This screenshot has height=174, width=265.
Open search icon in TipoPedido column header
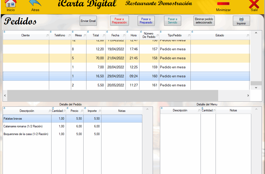pyautogui.click(x=189, y=35)
